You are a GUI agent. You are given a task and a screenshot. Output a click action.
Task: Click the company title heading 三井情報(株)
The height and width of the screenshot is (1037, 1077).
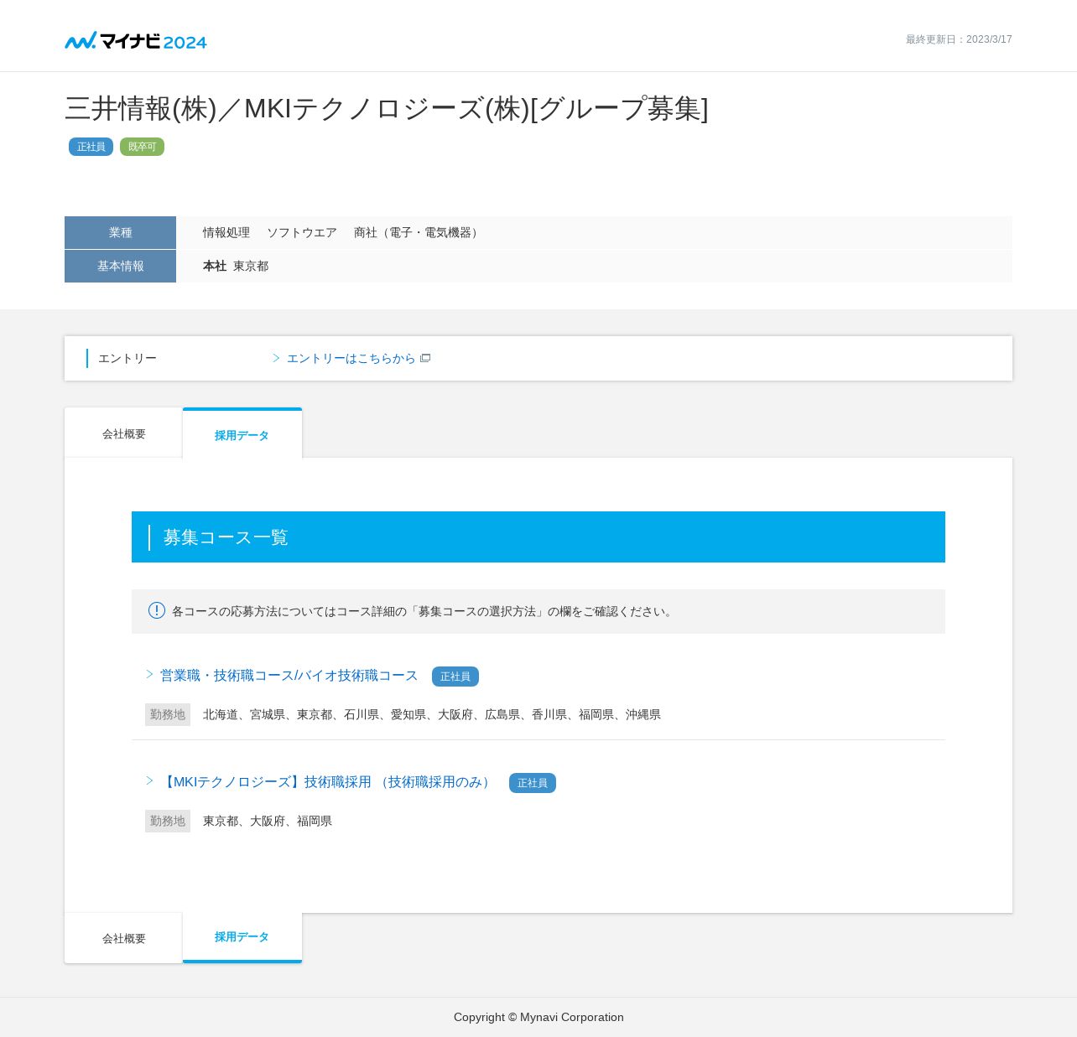[x=387, y=109]
